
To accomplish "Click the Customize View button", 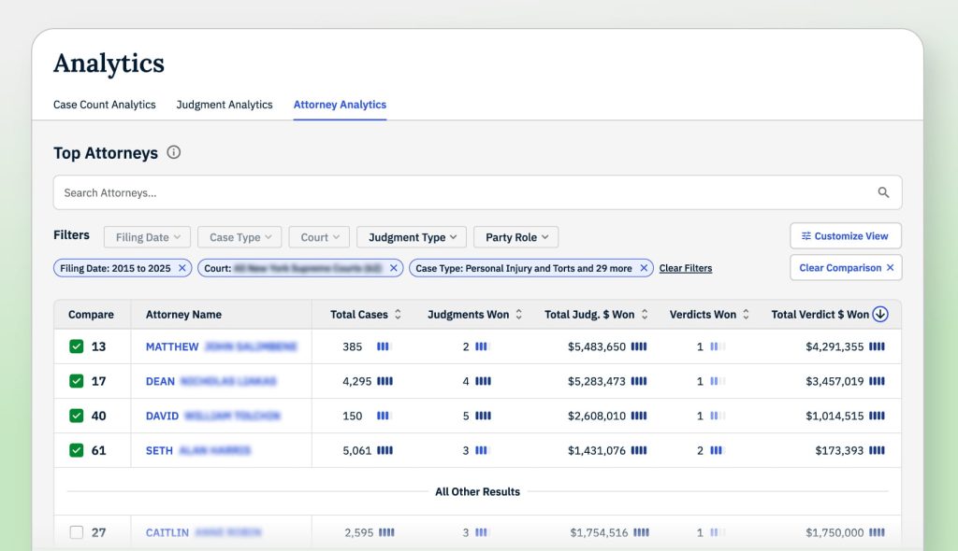I will [x=845, y=236].
